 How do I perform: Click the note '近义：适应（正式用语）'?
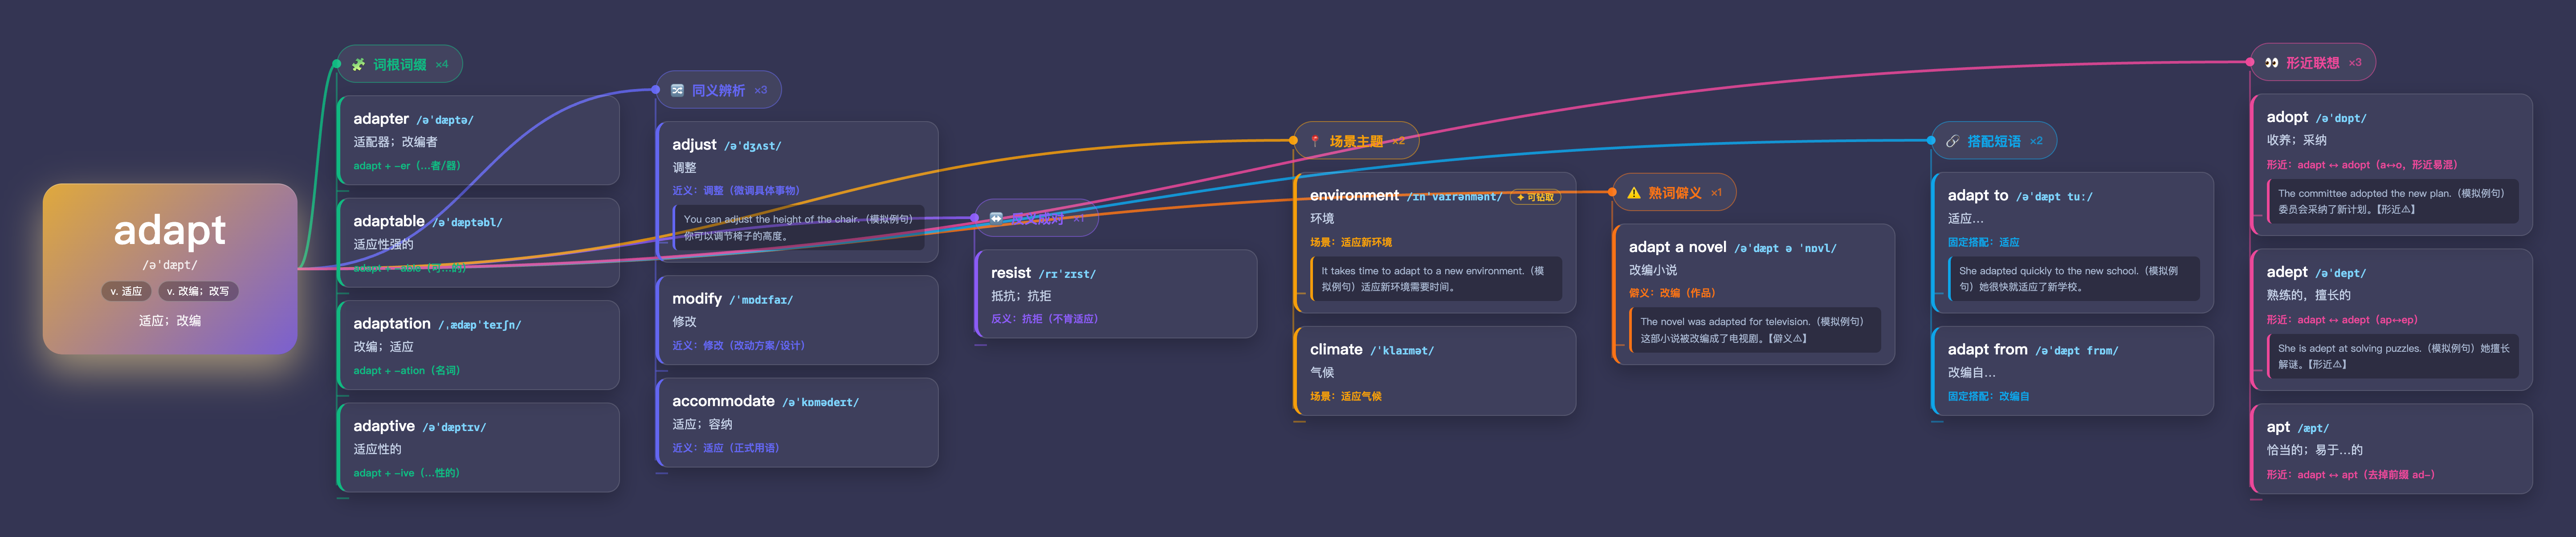click(x=726, y=448)
